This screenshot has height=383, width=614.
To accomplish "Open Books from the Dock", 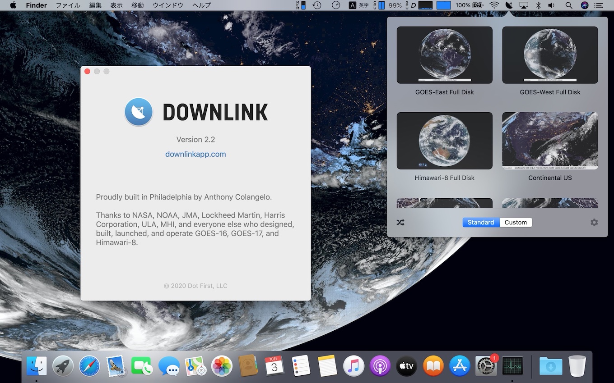I will (x=433, y=366).
